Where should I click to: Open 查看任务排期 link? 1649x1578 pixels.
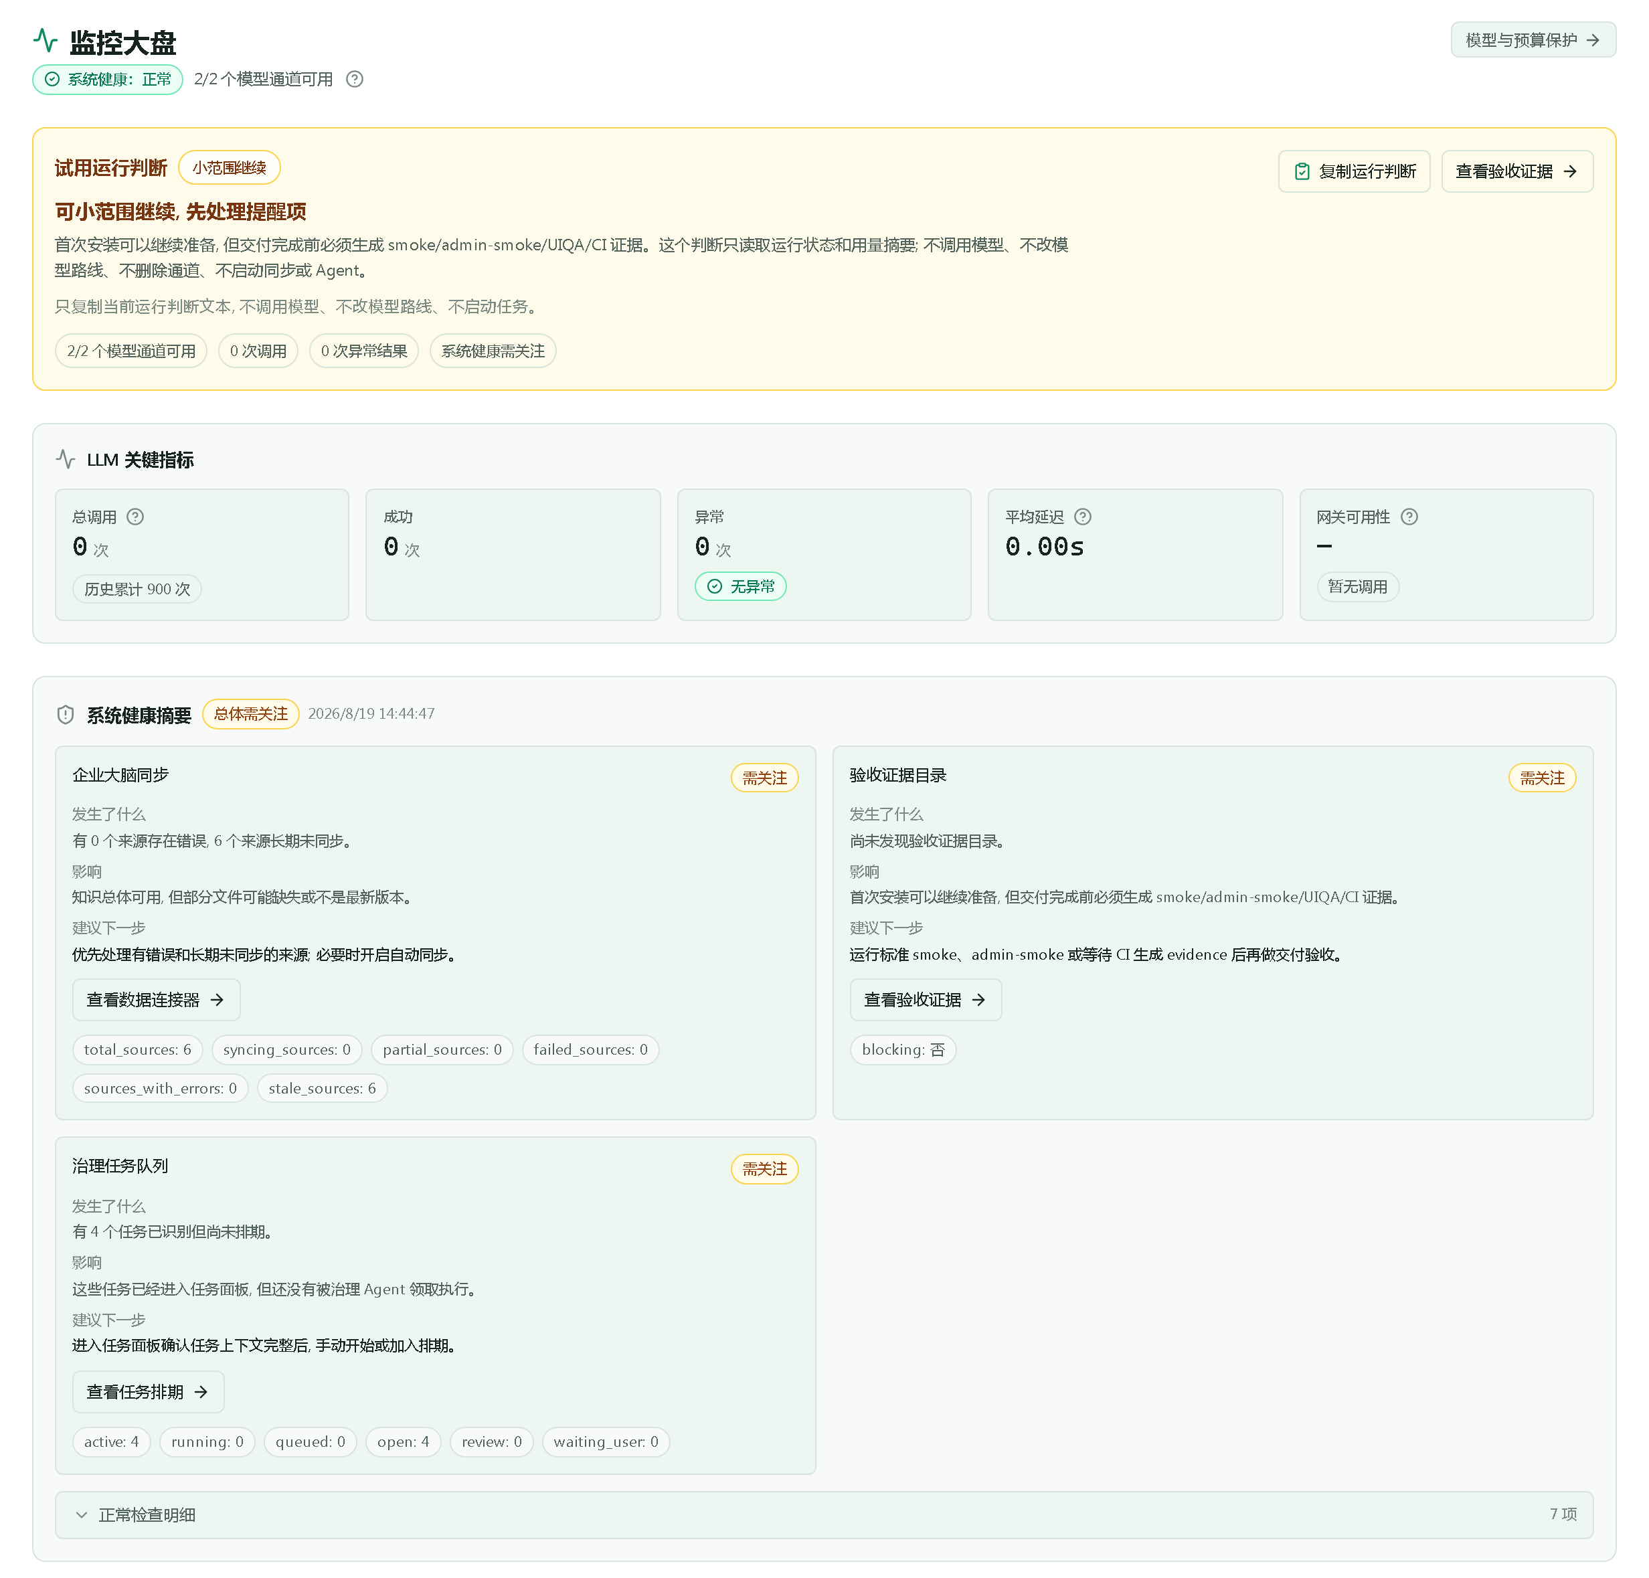[x=148, y=1392]
